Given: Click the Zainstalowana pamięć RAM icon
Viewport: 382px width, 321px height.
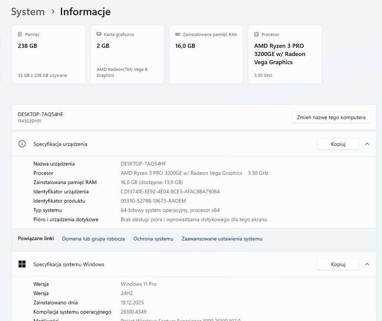Looking at the screenshot, I should (x=177, y=34).
